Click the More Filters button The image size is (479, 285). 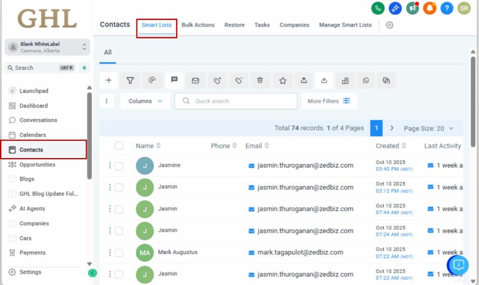pos(329,101)
